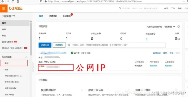Click 安装插件 under 内存使用率
The image size is (188, 97).
point(153,66)
